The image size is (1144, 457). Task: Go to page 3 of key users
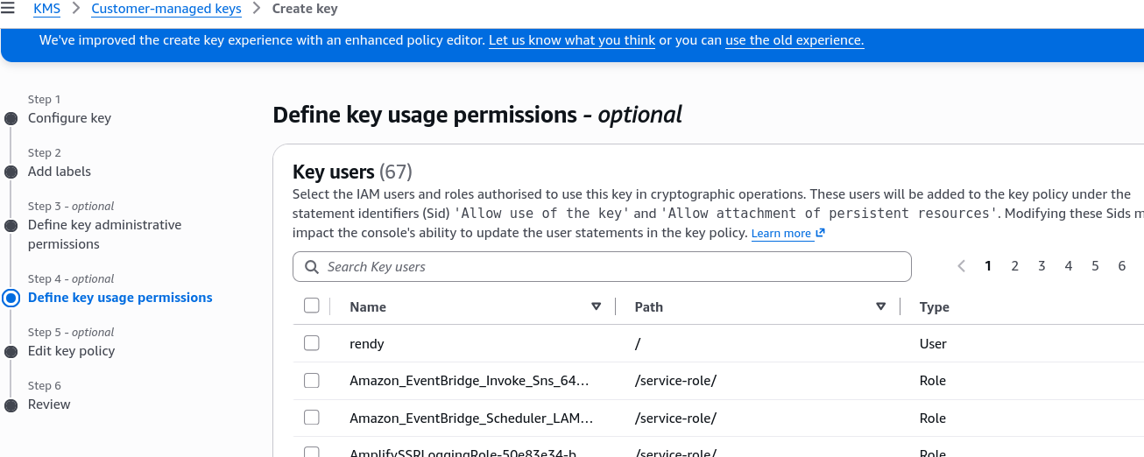[1042, 266]
